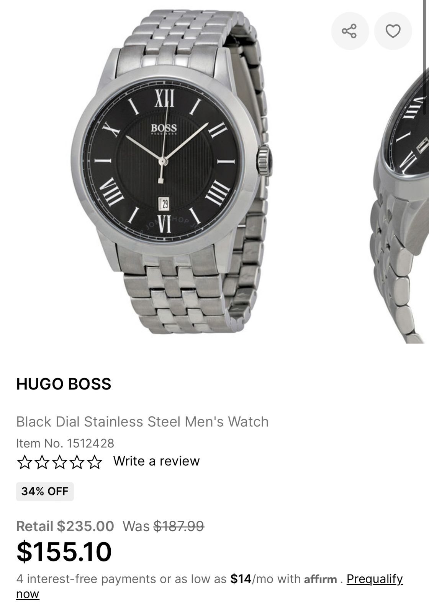Viewport: 429px width, 614px height.
Task: Tap the 34% OFF badge
Action: point(45,491)
